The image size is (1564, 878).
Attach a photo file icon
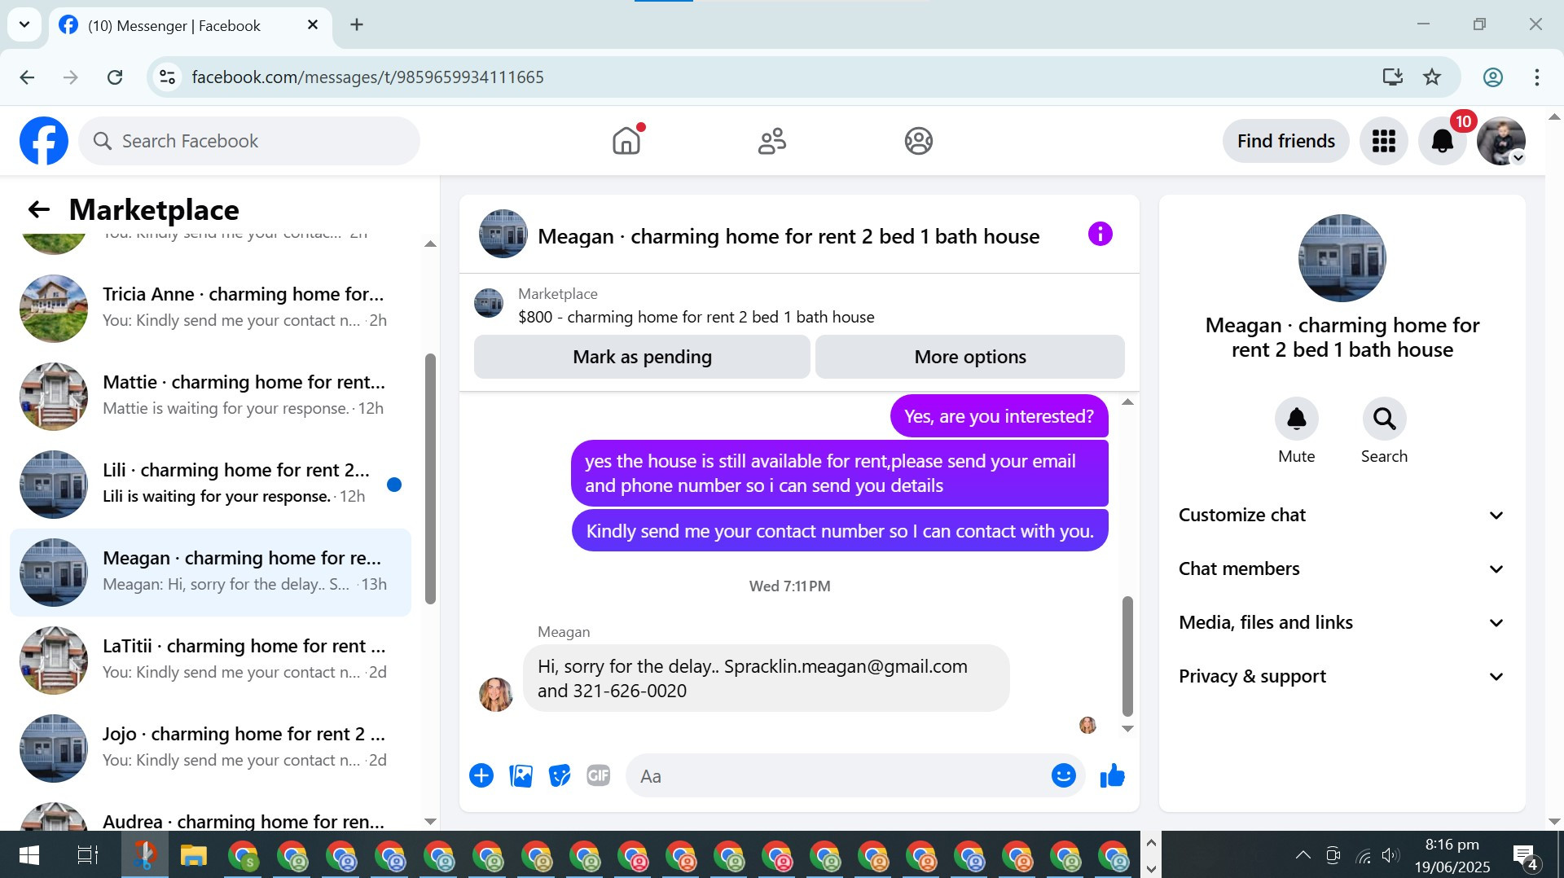pos(521,775)
